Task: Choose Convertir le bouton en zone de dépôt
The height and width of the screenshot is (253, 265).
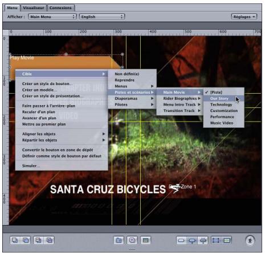Action: [62, 150]
